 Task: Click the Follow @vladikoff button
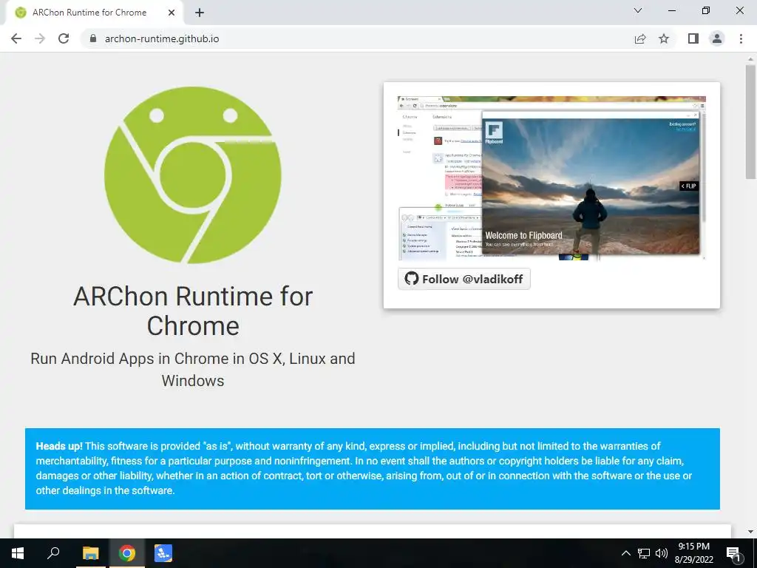[x=464, y=279]
